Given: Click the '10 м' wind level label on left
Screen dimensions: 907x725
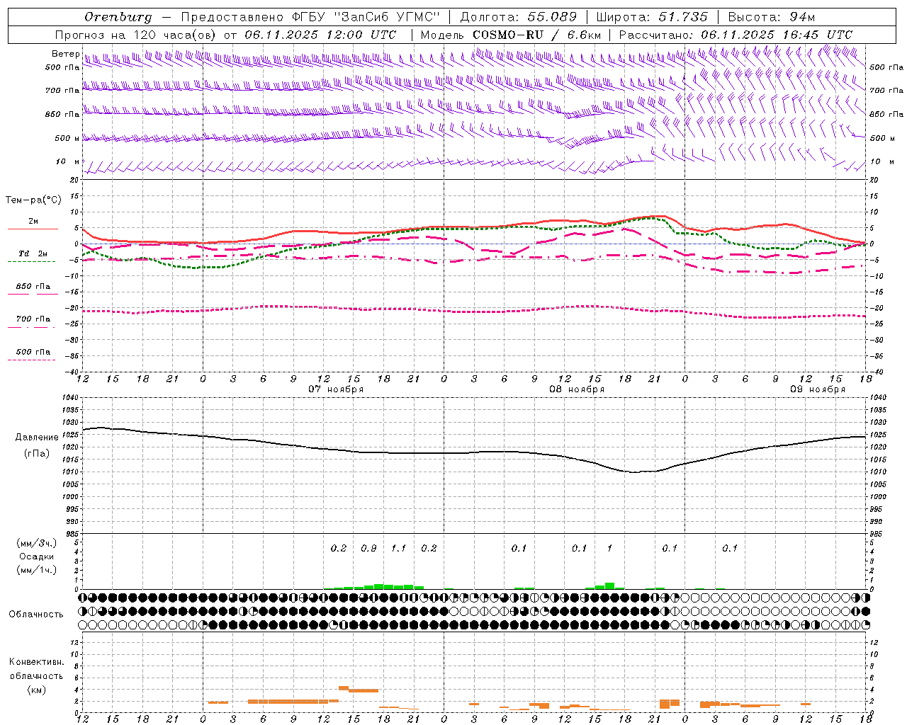Looking at the screenshot, I should pyautogui.click(x=68, y=162).
